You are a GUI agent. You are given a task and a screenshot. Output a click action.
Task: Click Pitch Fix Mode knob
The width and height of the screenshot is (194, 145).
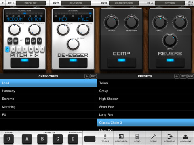pos(15,30)
